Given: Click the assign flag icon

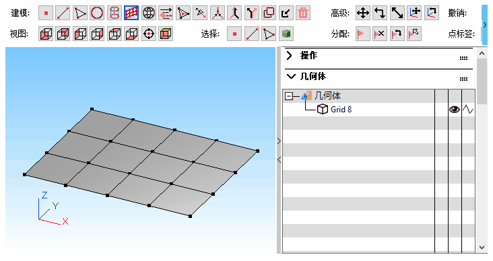Looking at the screenshot, I should (363, 34).
